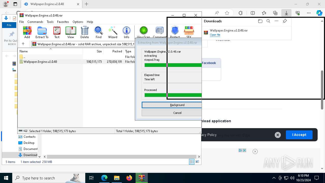Click the Add toolbar icon in WinRAR
Screen dimensions: 325x183
click(x=27, y=32)
